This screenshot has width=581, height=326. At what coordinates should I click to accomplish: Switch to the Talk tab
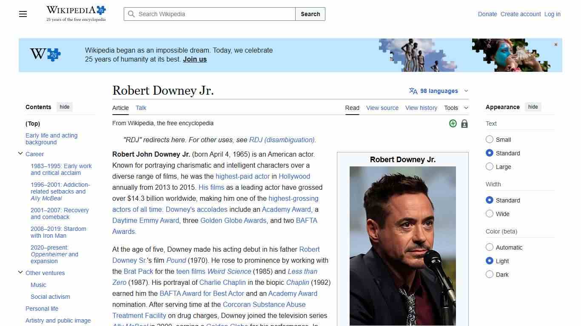click(141, 108)
